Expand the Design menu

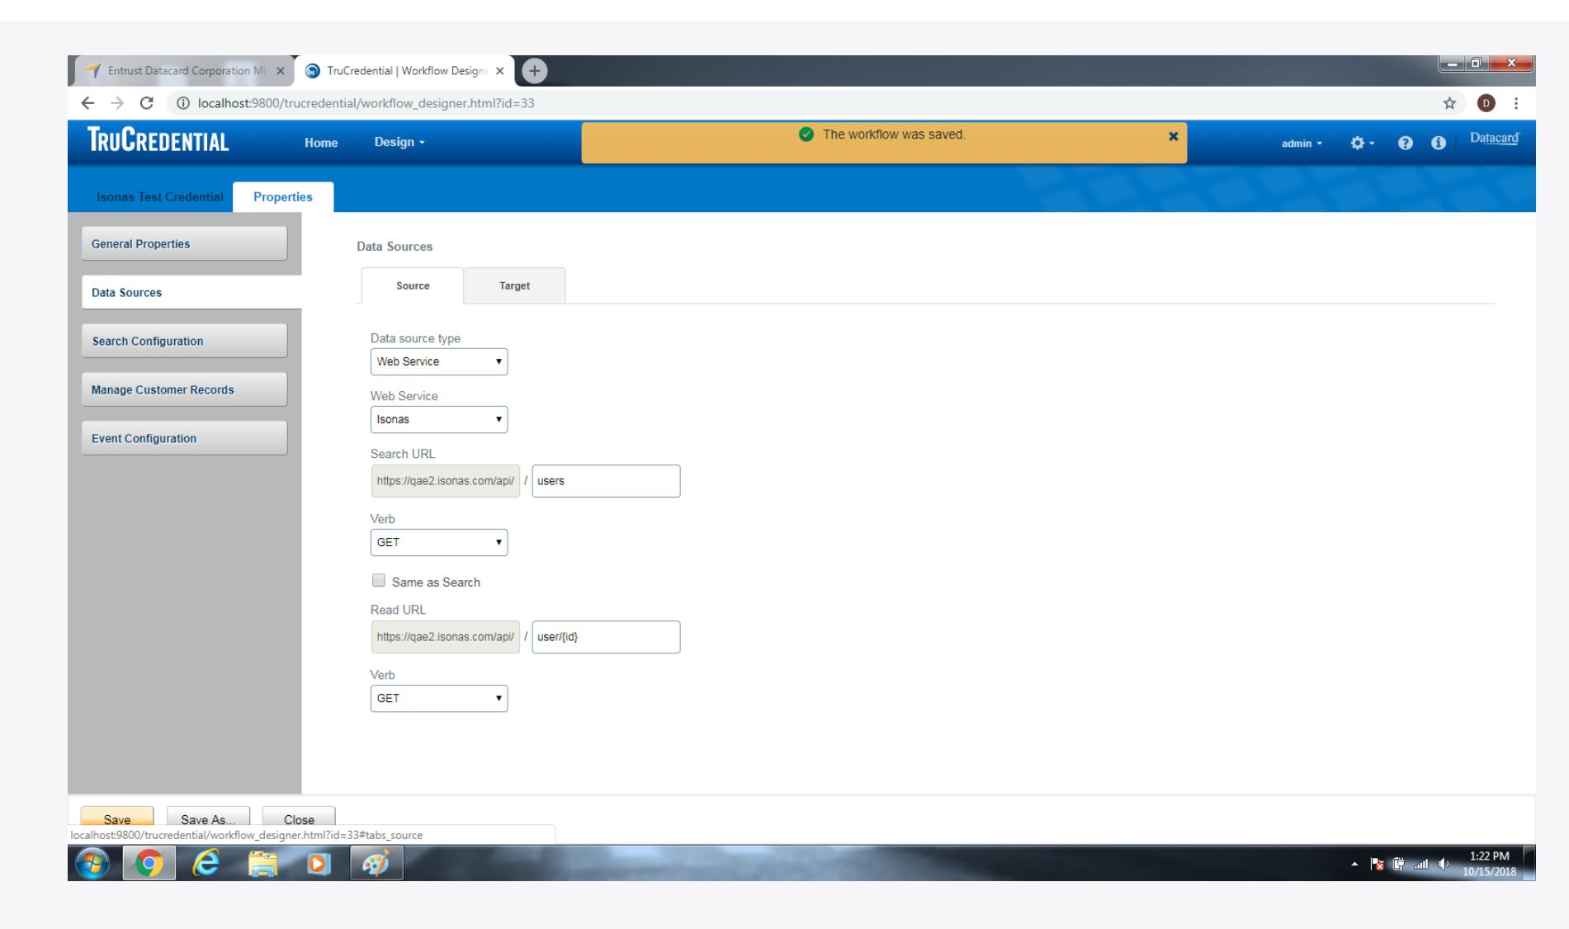pyautogui.click(x=399, y=142)
